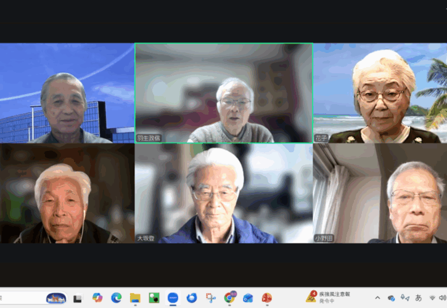Open Microsoft Edge from the taskbar
The height and width of the screenshot is (308, 447).
[x=116, y=298]
